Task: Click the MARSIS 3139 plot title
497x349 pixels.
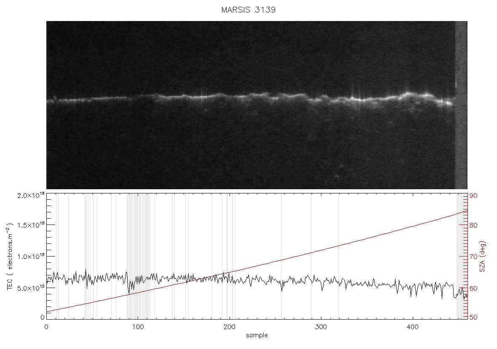Action: click(248, 10)
